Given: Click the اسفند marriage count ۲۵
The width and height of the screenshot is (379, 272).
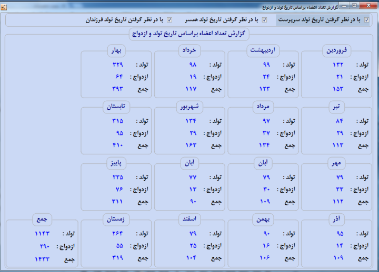Looking at the screenshot, I should tap(193, 245).
